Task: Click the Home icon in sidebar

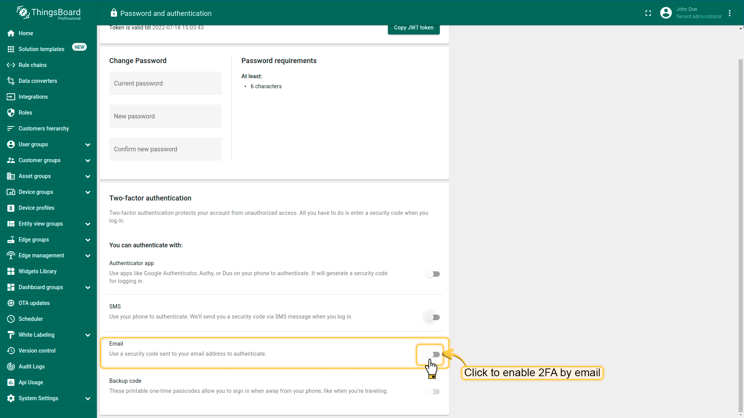Action: pos(11,33)
